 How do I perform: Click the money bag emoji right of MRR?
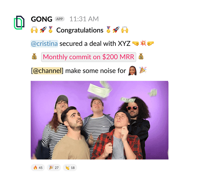coord(141,57)
